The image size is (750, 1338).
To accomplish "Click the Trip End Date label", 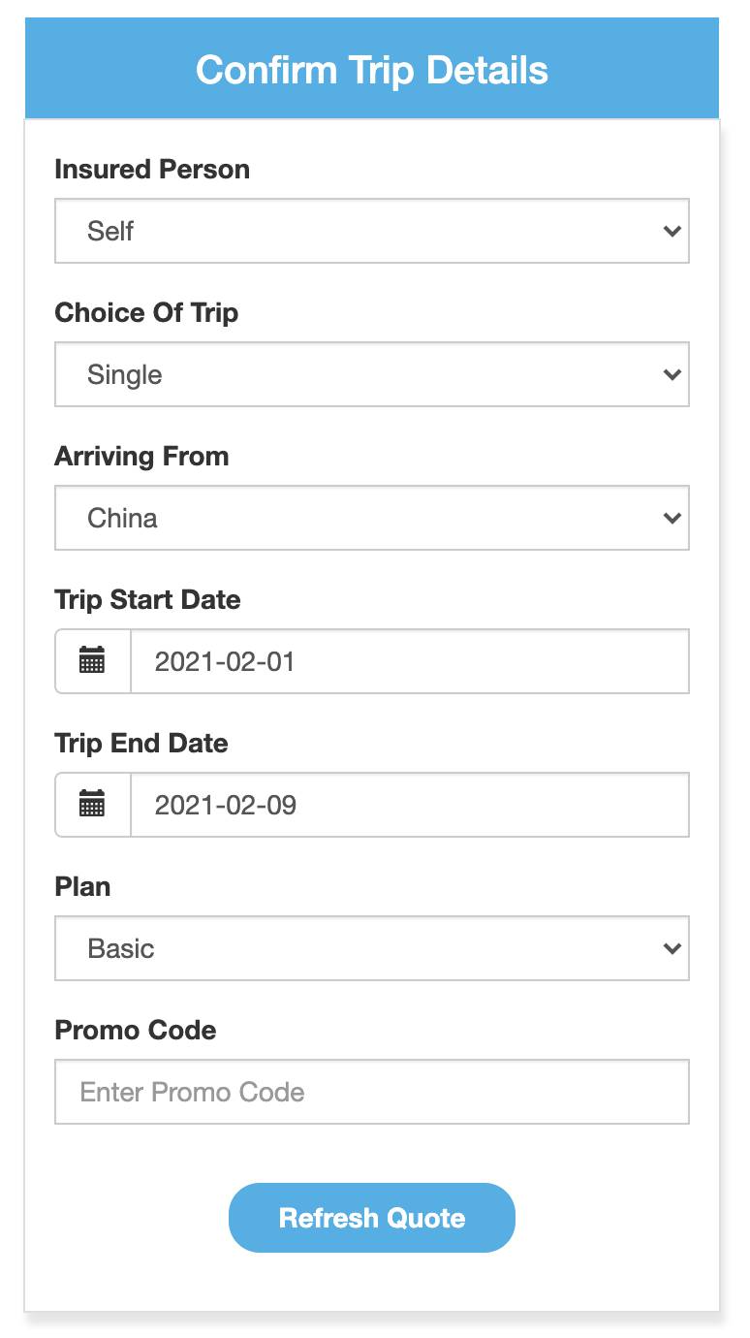I will pyautogui.click(x=141, y=744).
